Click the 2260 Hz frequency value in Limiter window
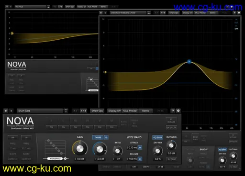This screenshot has height=176, width=245. click(x=146, y=167)
